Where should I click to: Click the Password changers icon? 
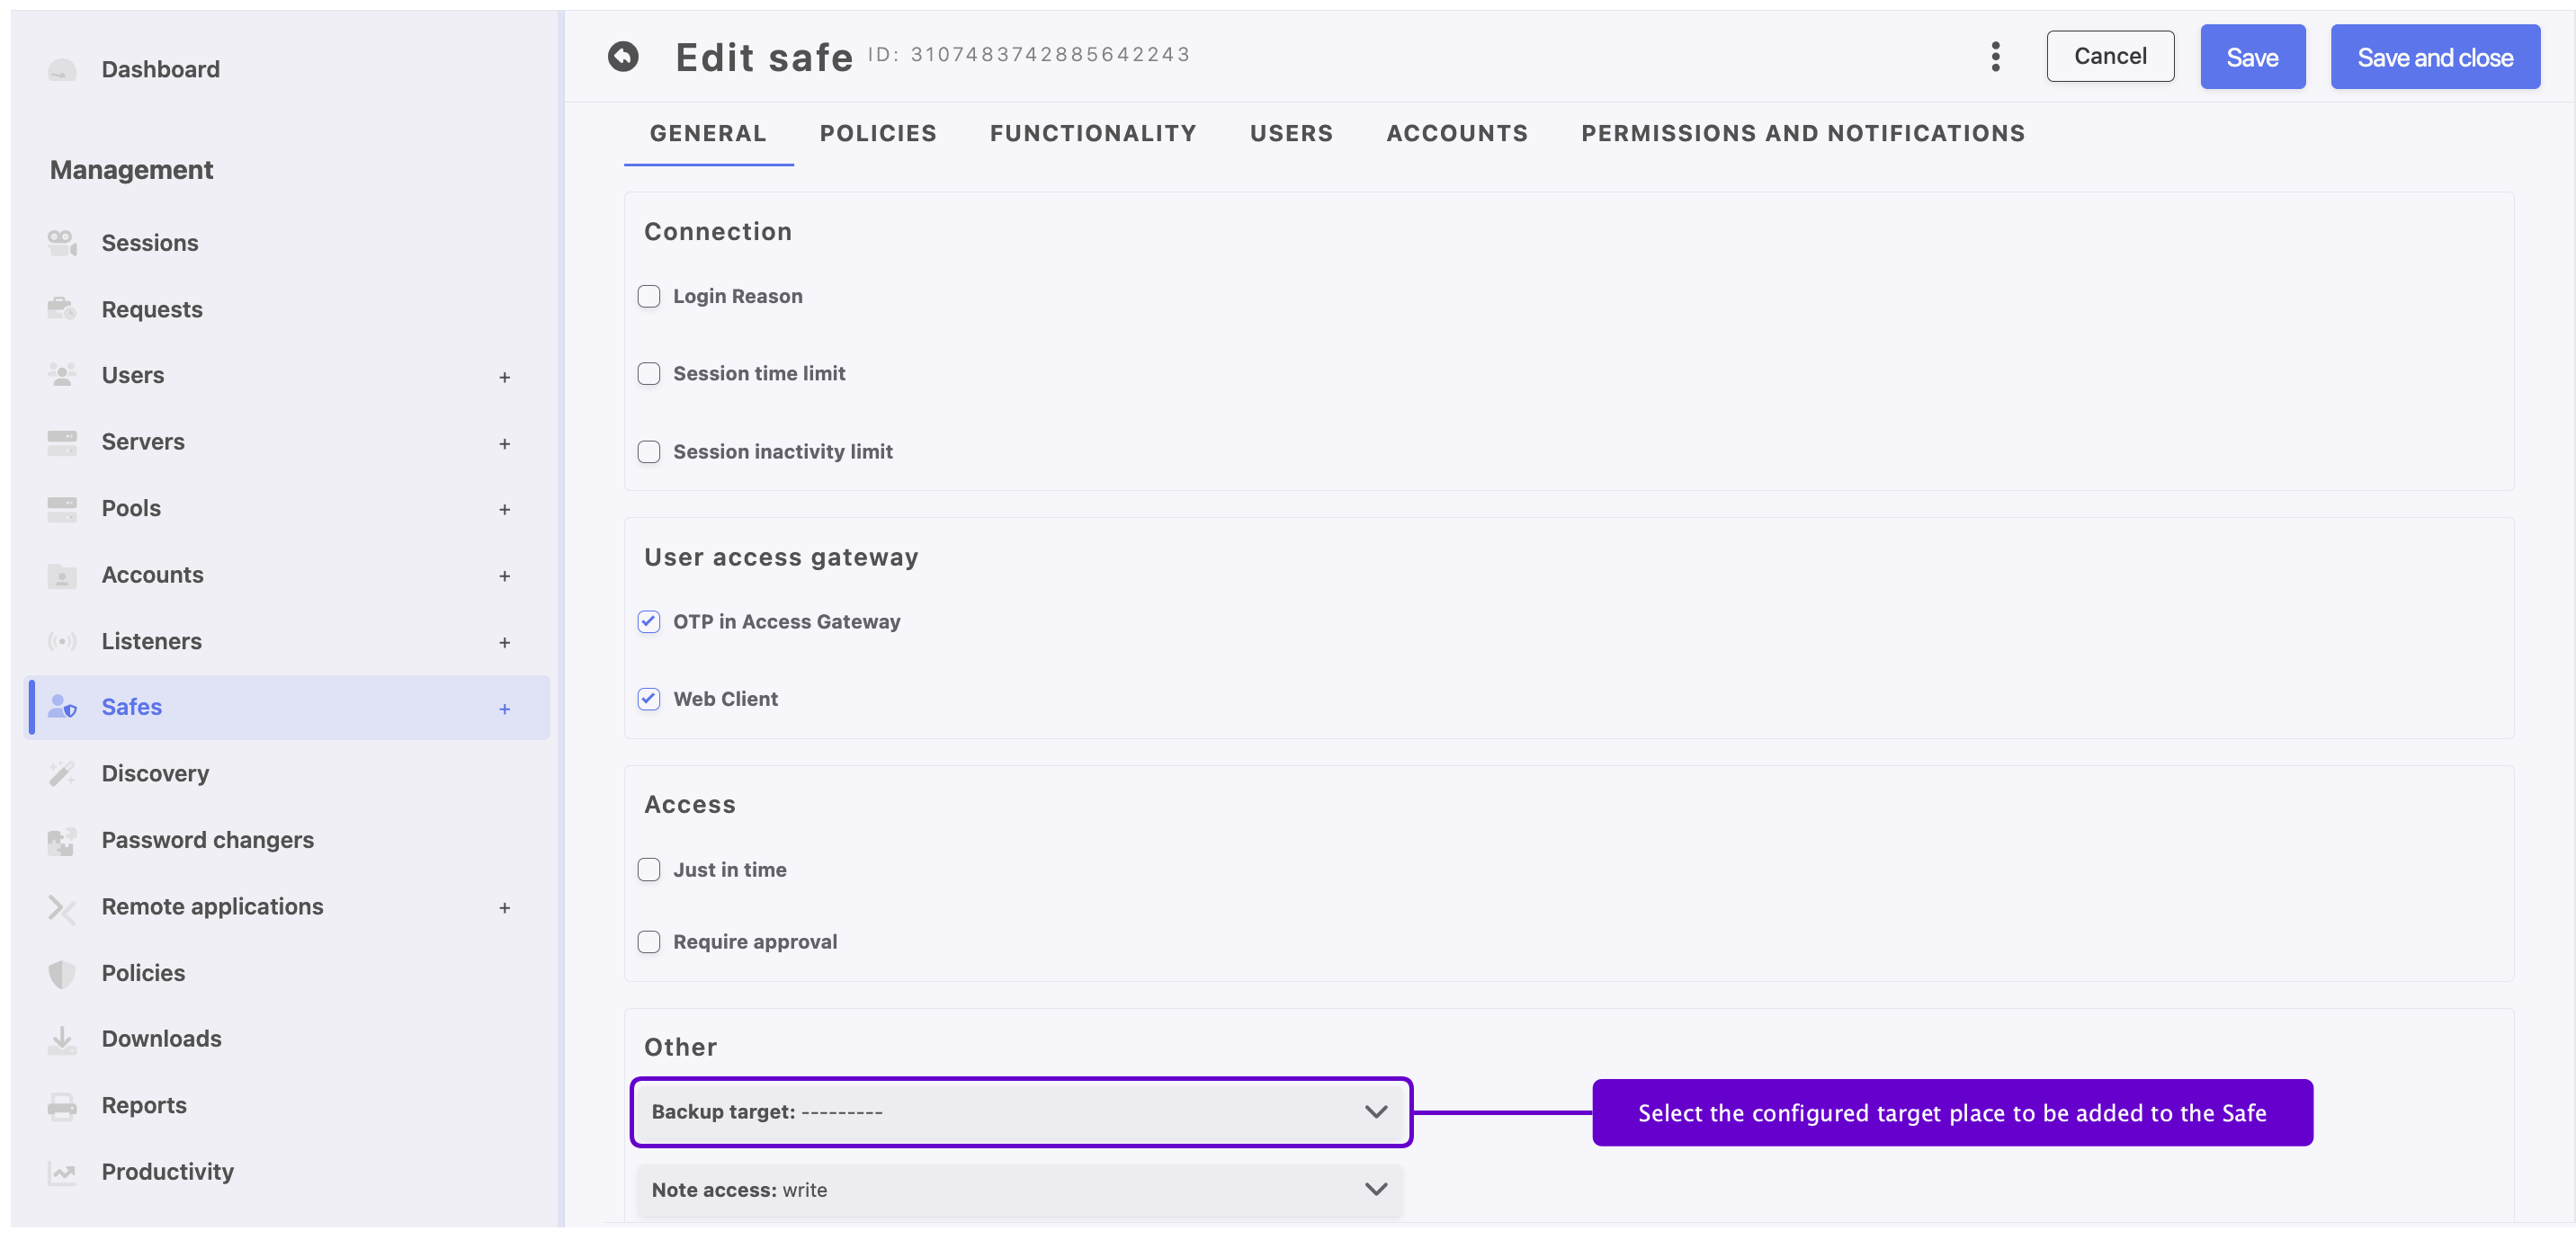point(62,840)
